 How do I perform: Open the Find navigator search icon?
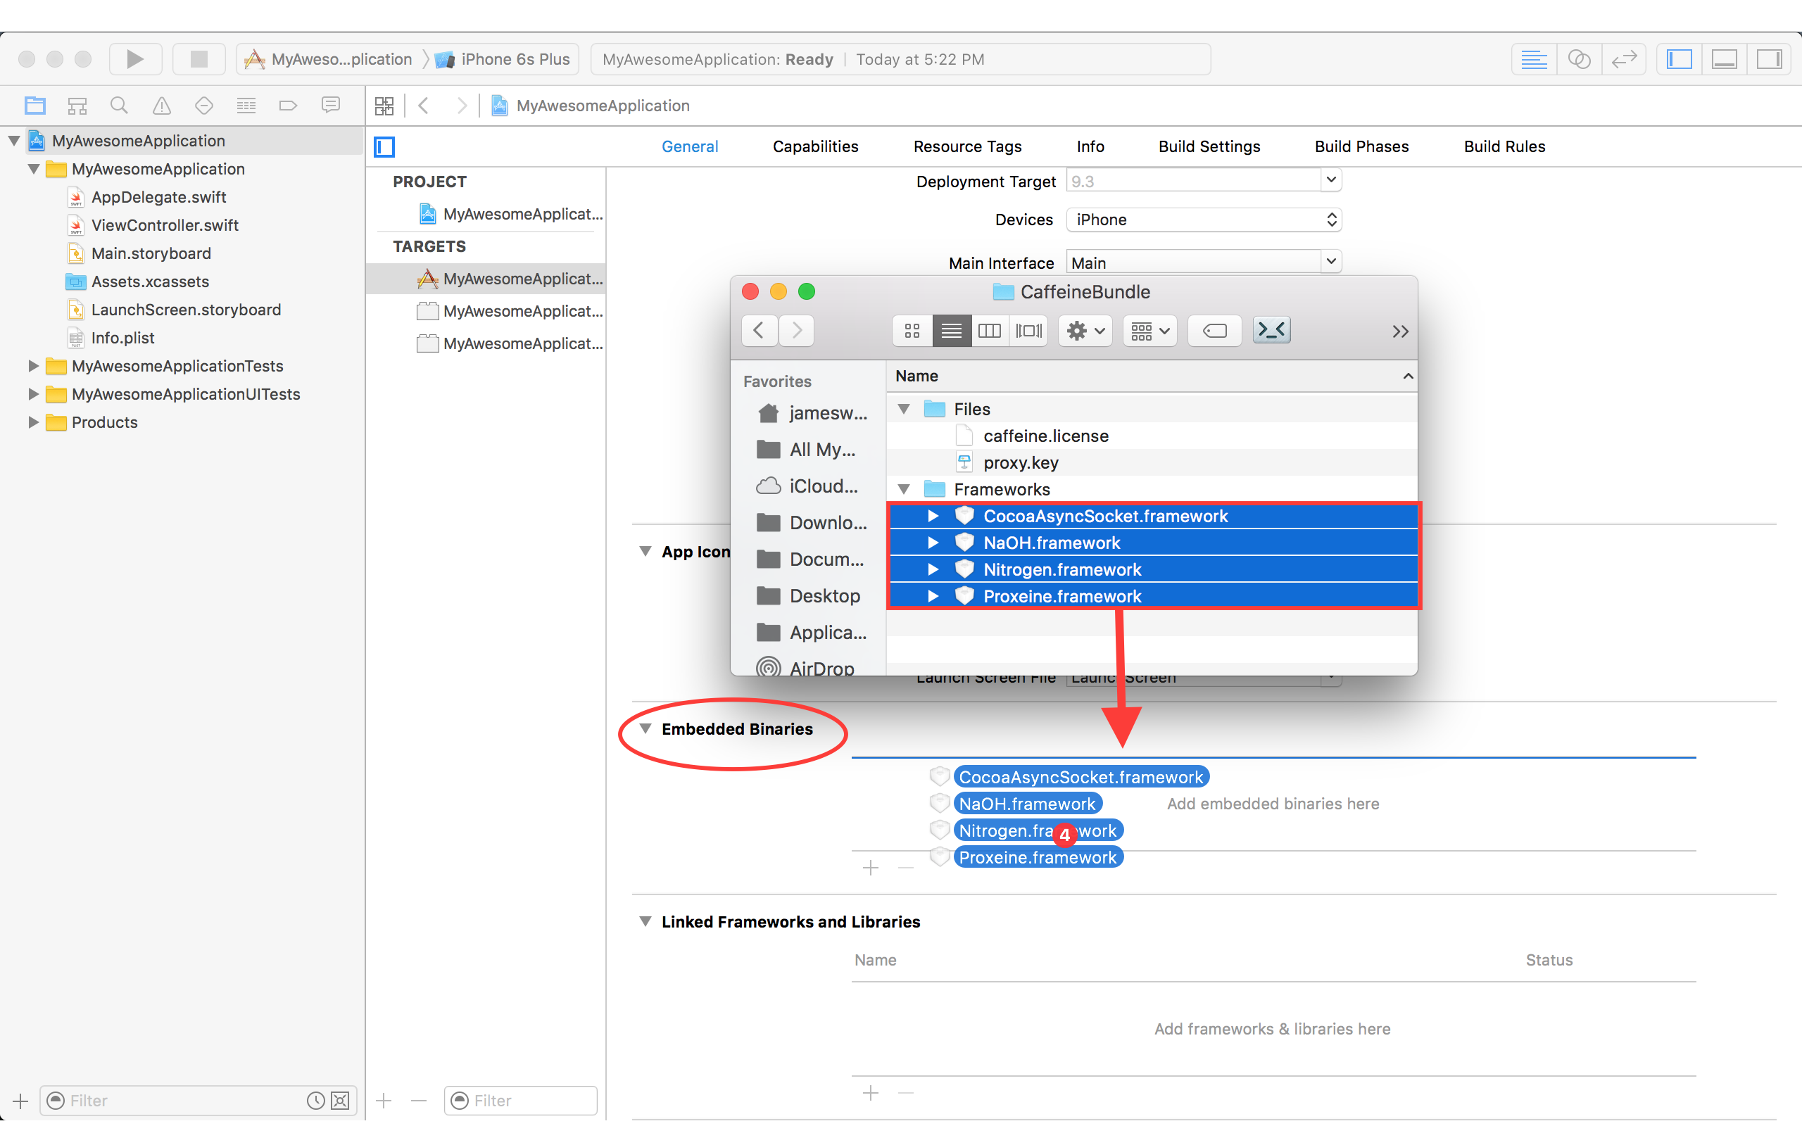(119, 106)
